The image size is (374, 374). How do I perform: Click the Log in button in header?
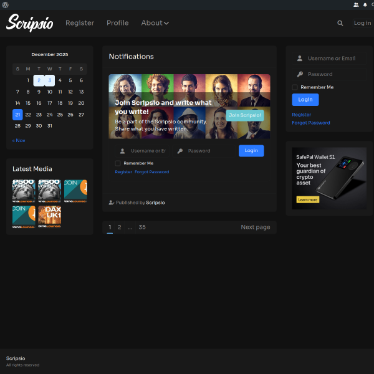(363, 23)
